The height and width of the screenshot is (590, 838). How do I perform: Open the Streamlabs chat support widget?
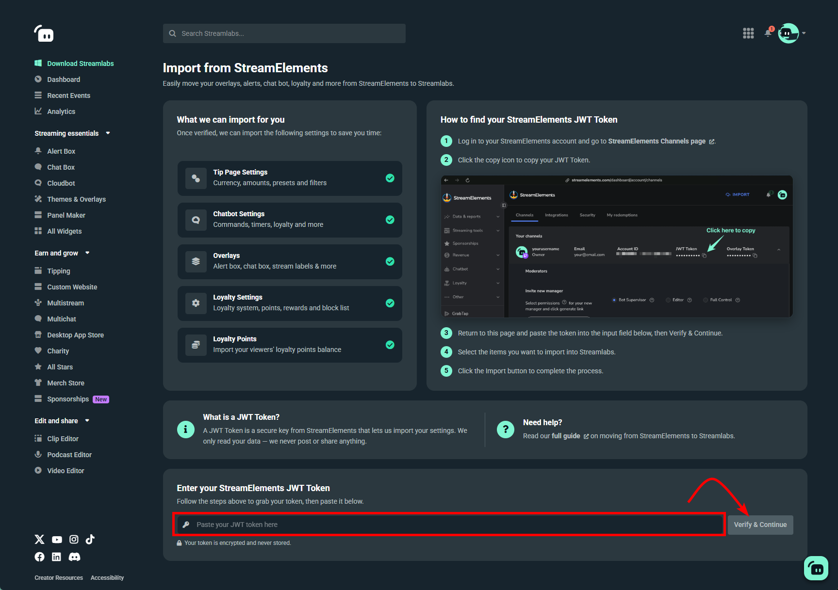pyautogui.click(x=816, y=568)
